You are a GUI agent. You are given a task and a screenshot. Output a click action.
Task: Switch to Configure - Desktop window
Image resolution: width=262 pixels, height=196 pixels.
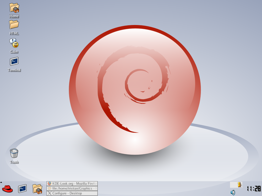72,193
